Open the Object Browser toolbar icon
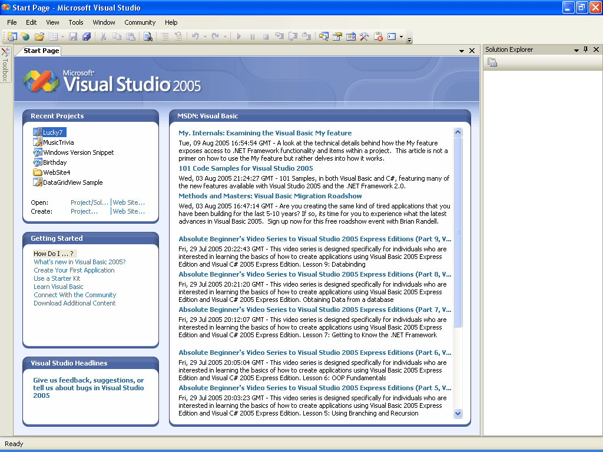The width and height of the screenshot is (603, 452). pos(351,36)
